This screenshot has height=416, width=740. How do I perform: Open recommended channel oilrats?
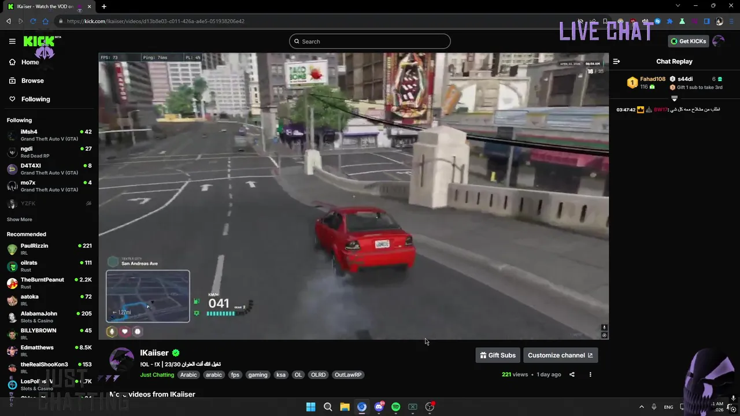click(x=49, y=266)
